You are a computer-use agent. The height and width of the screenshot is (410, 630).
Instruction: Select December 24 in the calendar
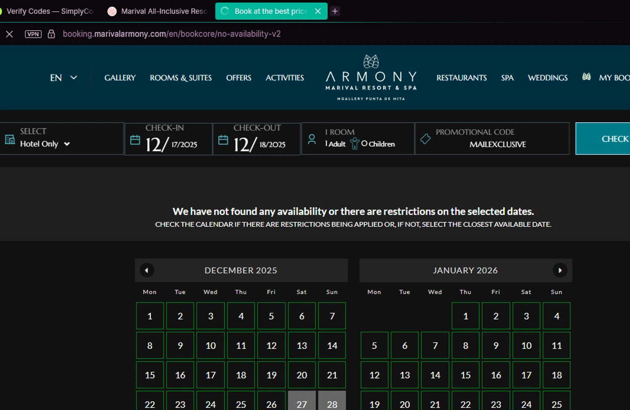pyautogui.click(x=210, y=401)
